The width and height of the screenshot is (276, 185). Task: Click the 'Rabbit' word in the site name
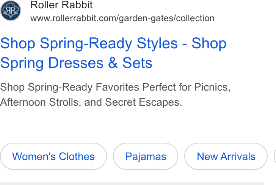coord(77,5)
